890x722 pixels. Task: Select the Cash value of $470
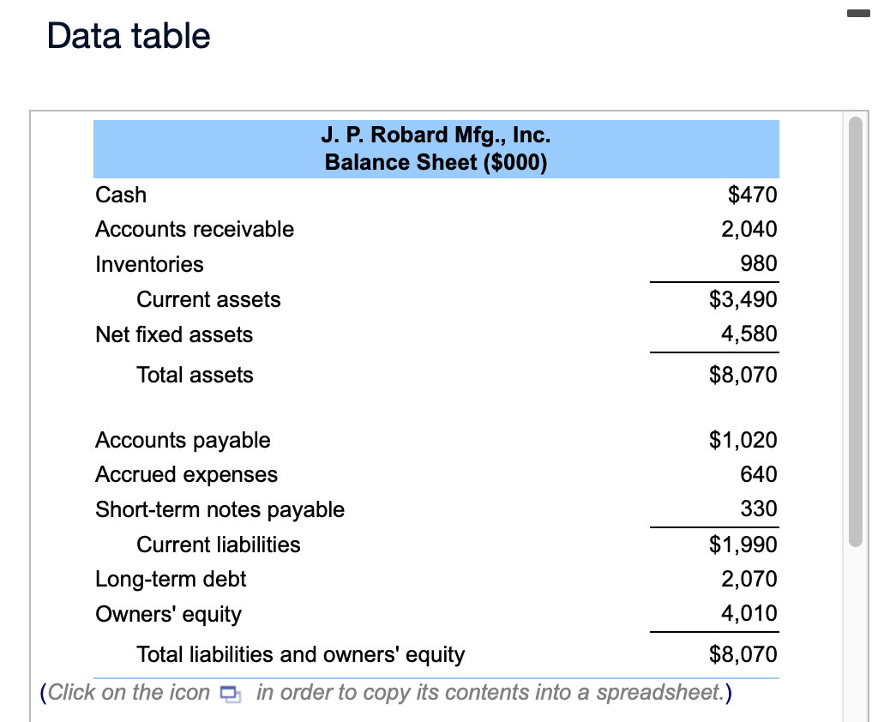click(752, 195)
